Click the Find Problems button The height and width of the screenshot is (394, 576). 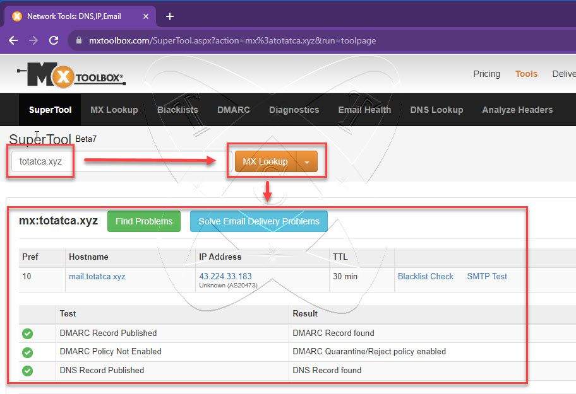point(144,221)
